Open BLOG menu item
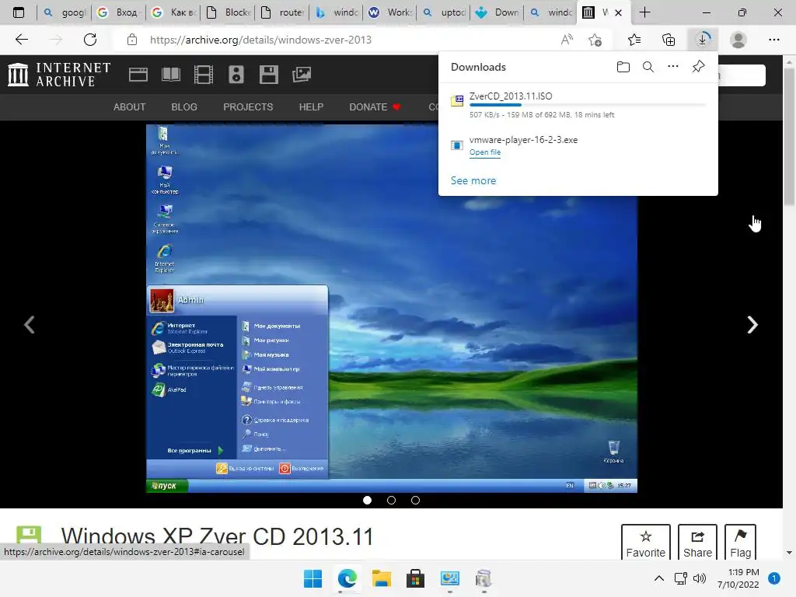The image size is (796, 597). pos(184,107)
